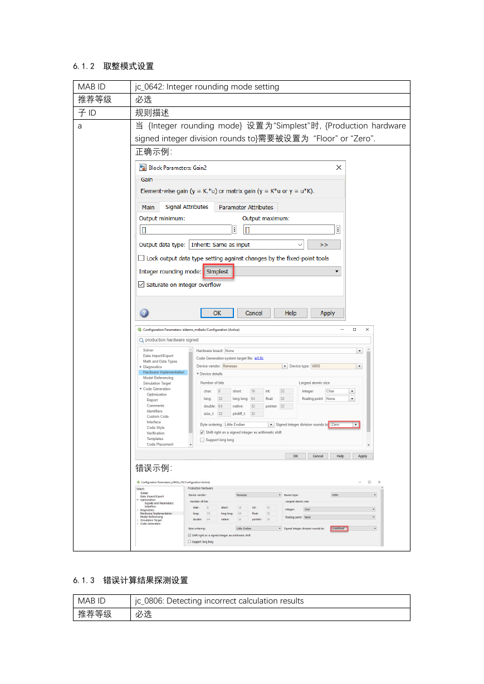This screenshot has width=484, height=684.
Task: Select Report under Code Generation
Action: (x=152, y=400)
